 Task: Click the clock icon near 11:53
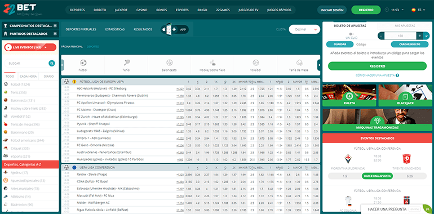click(387, 10)
